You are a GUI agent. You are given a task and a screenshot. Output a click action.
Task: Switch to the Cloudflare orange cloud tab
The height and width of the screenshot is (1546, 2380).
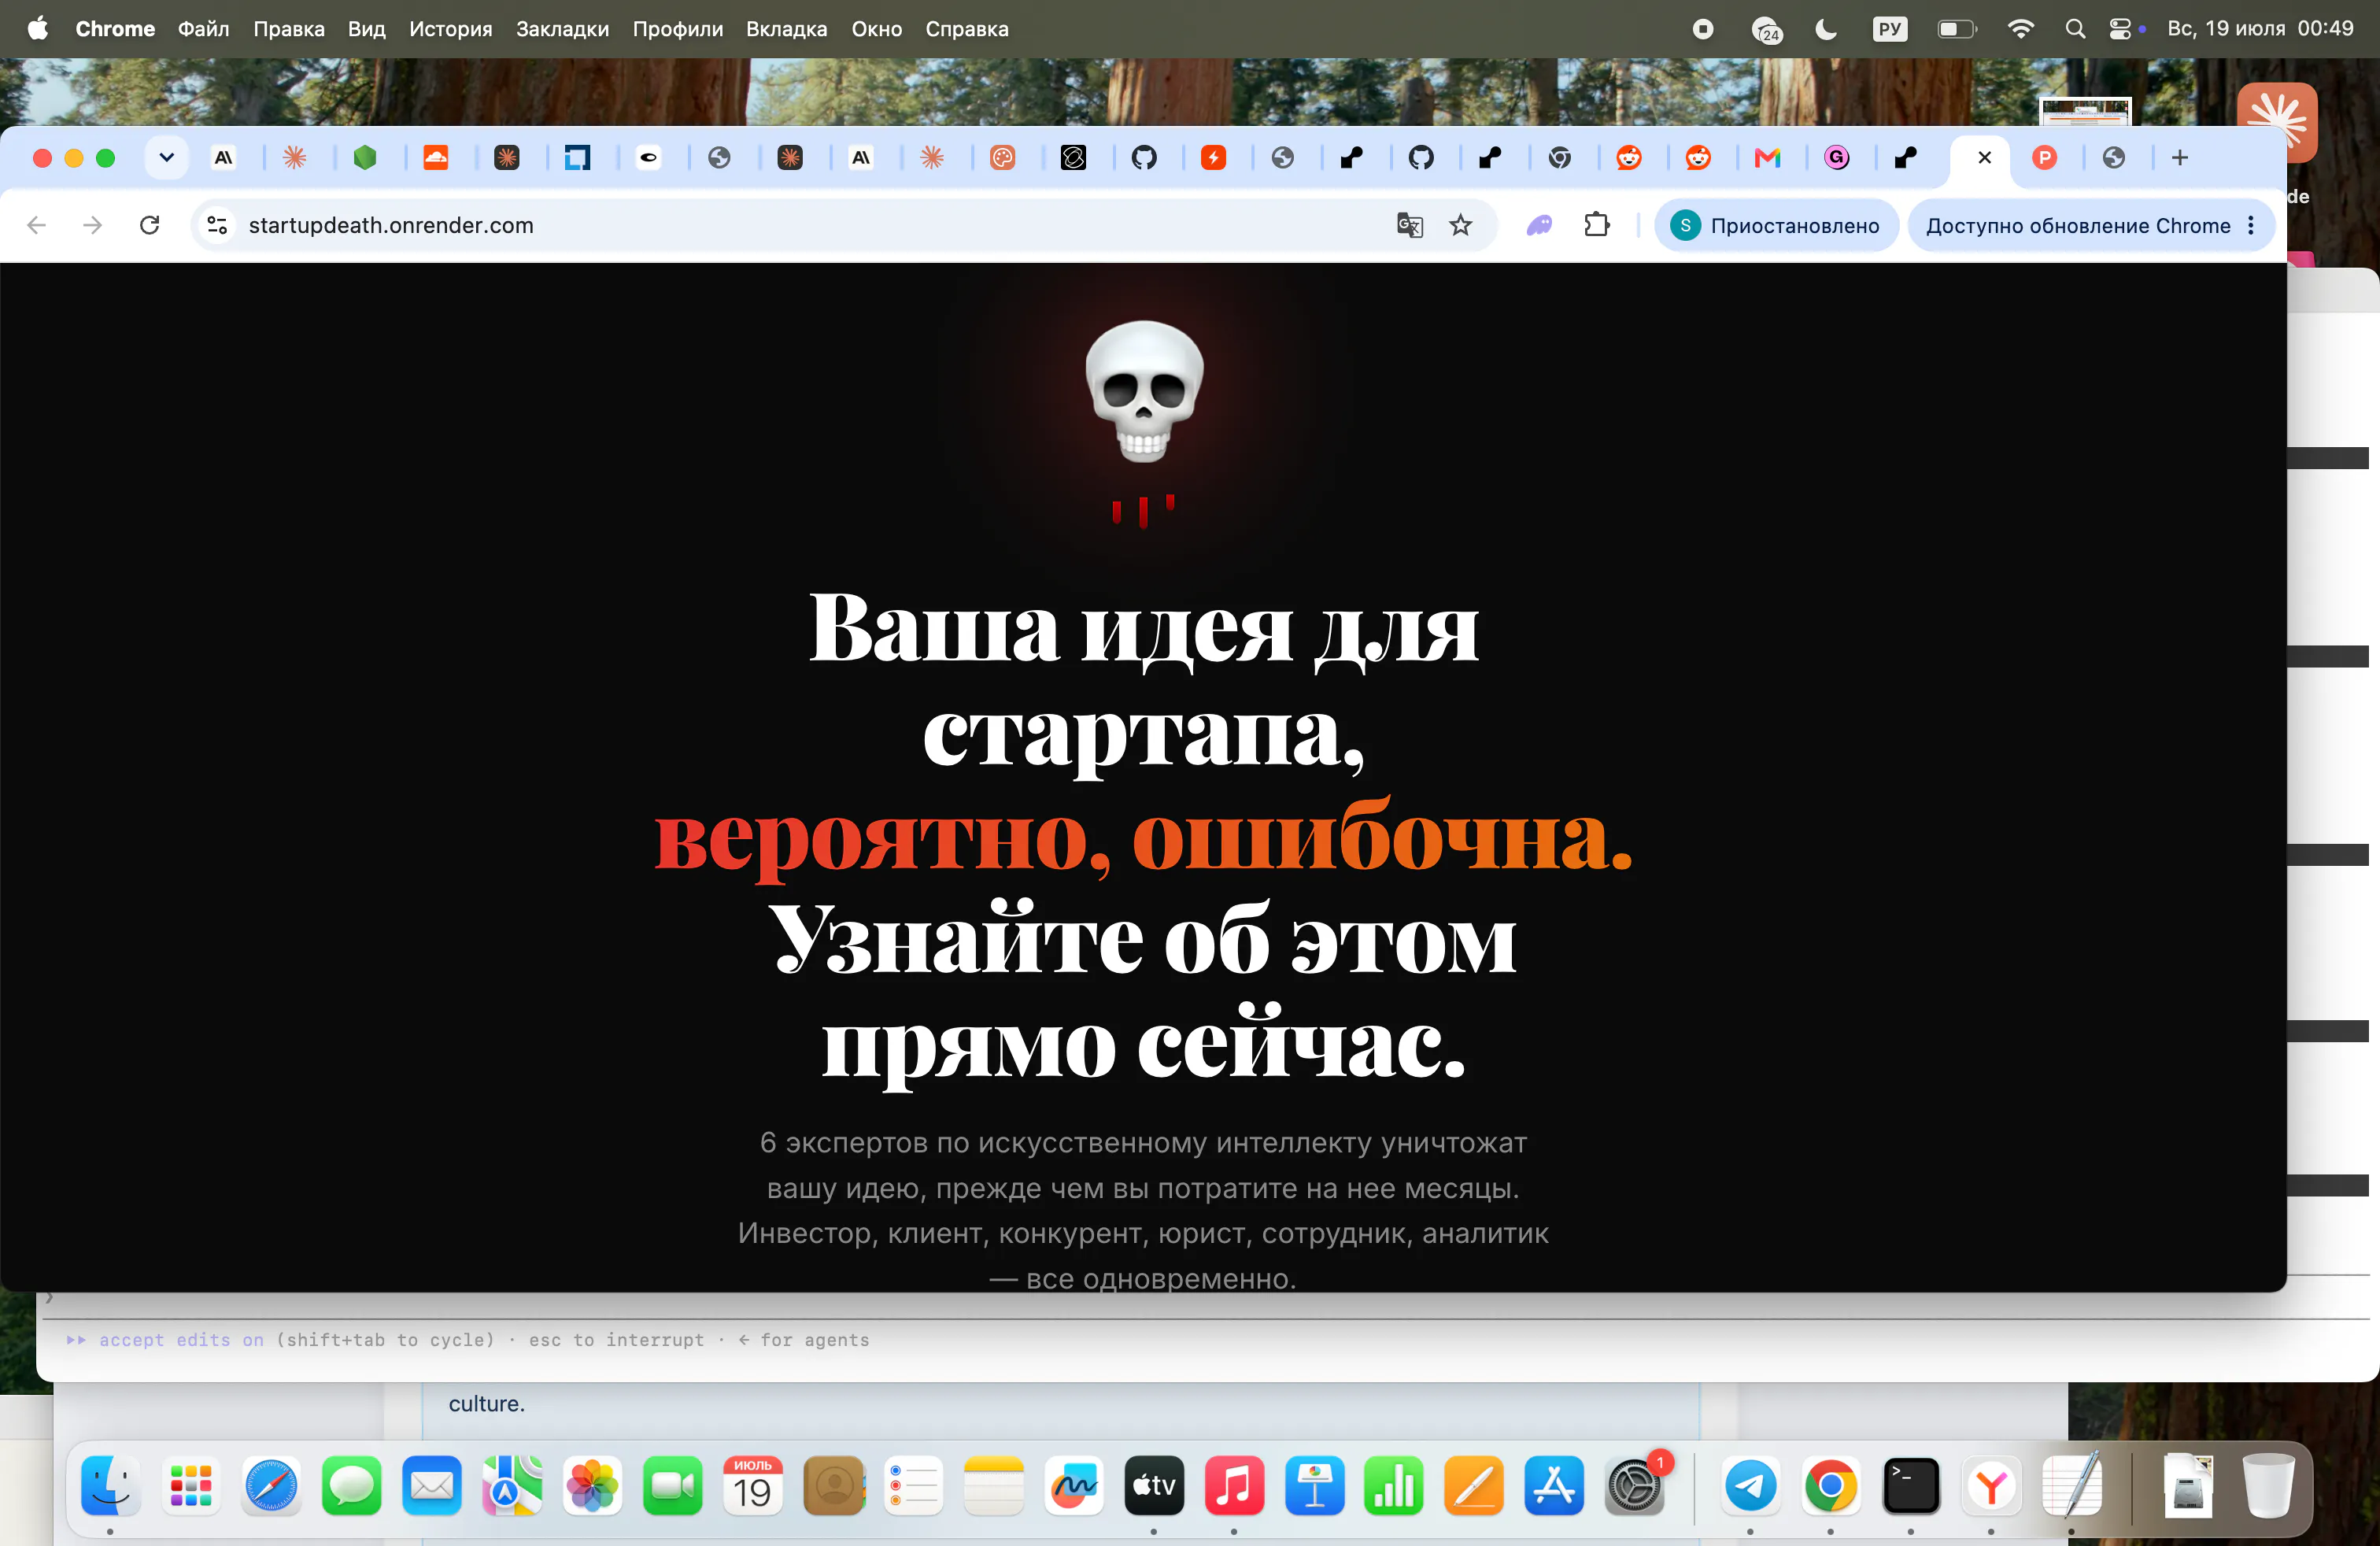(436, 157)
